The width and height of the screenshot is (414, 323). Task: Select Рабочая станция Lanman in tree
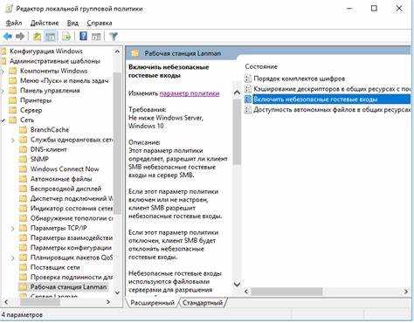[x=68, y=287]
